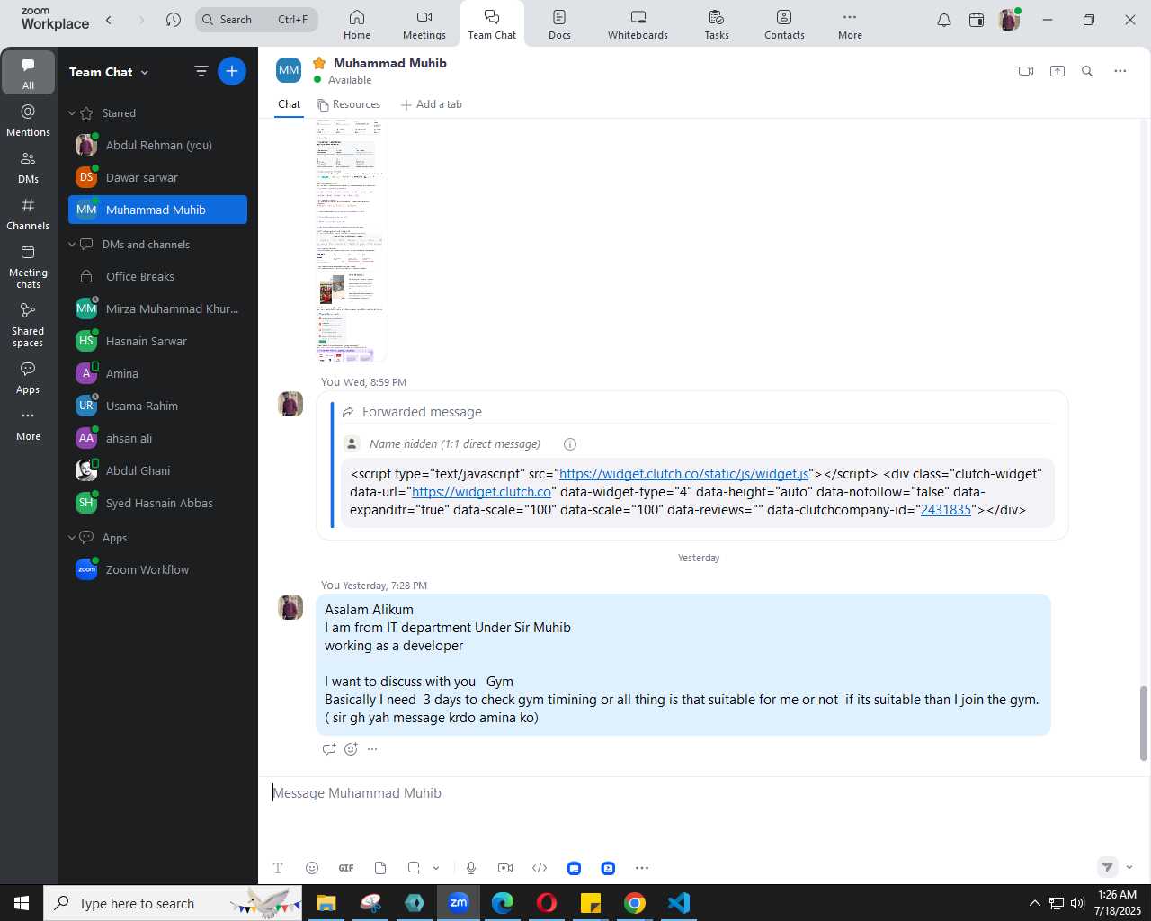
Task: Collapse the Starred section
Action: point(72,113)
